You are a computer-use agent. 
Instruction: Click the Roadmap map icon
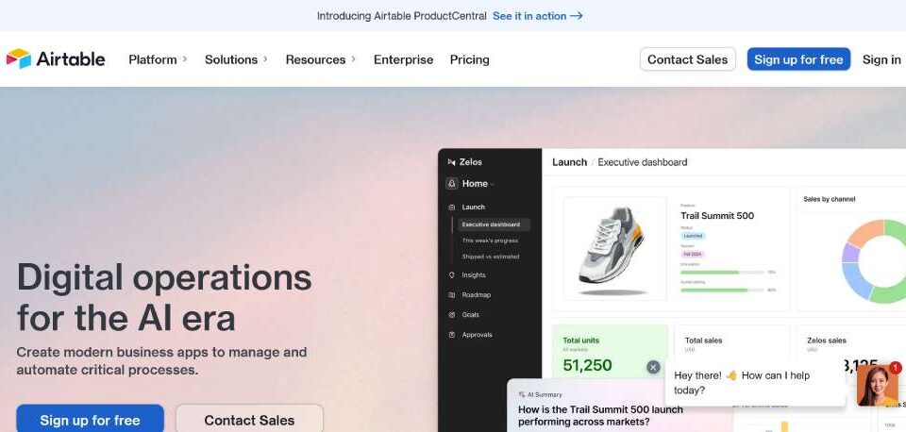pyautogui.click(x=452, y=295)
